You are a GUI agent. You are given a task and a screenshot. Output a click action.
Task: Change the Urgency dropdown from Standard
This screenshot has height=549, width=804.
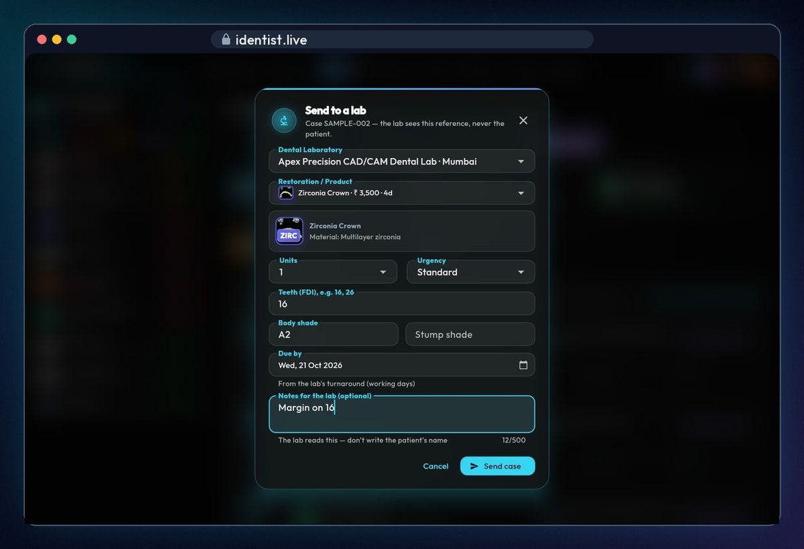[x=470, y=272]
